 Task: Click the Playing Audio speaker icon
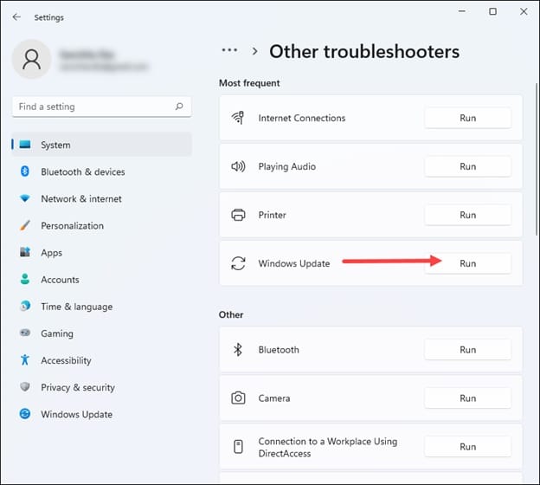point(238,166)
